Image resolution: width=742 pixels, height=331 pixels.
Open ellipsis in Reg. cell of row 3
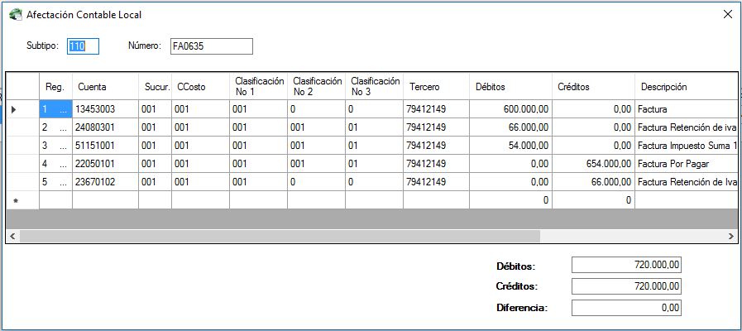tap(64, 146)
